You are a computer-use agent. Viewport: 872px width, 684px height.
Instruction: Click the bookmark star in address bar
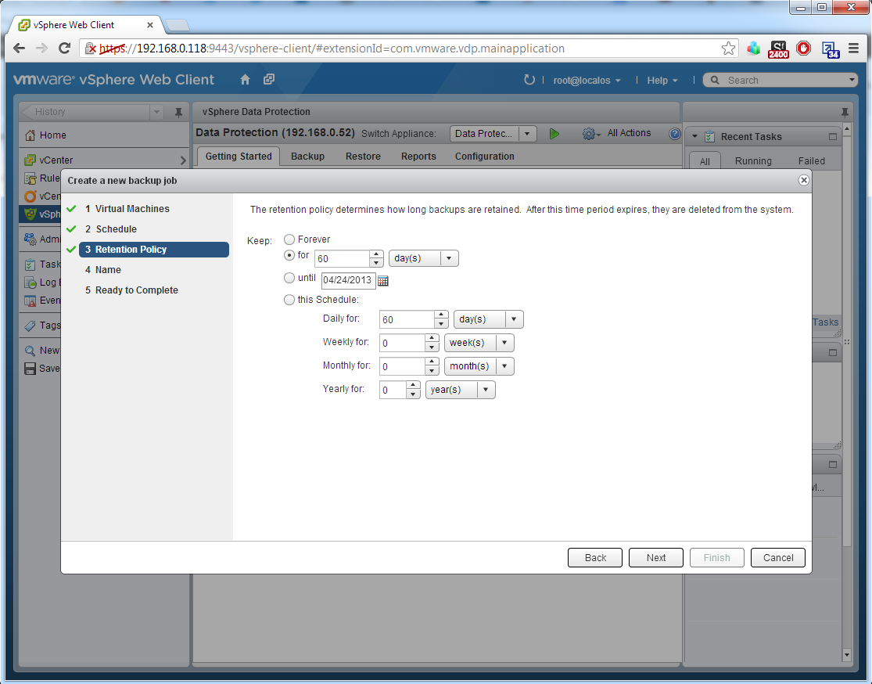729,49
